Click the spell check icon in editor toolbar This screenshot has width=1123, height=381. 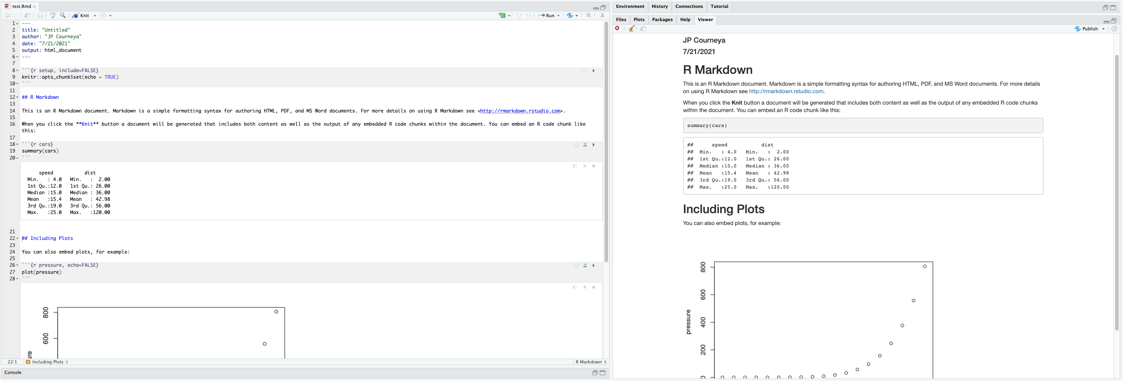[53, 15]
